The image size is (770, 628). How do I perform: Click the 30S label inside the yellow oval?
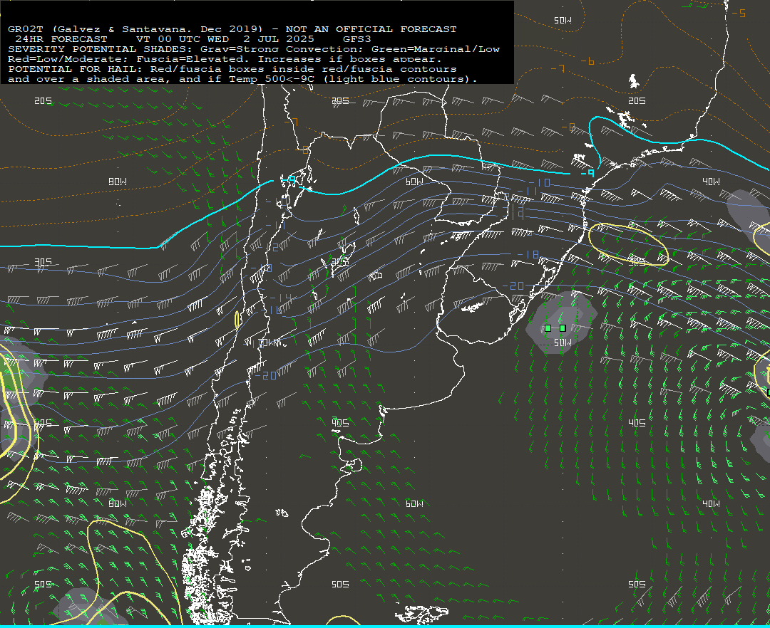tap(637, 262)
